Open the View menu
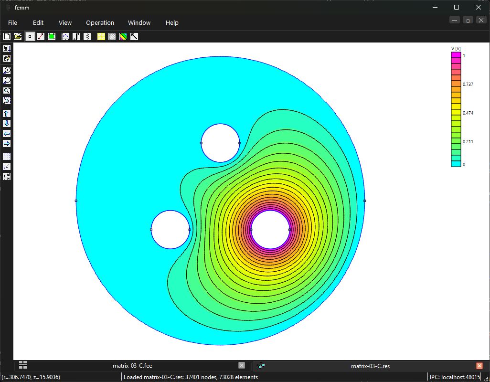This screenshot has width=490, height=382. pyautogui.click(x=65, y=23)
